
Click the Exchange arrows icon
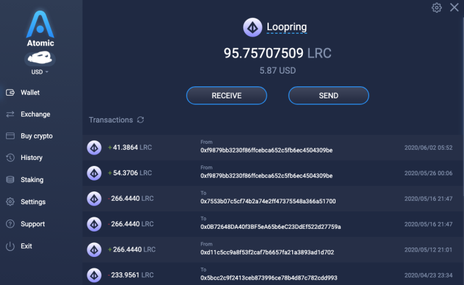tap(10, 114)
